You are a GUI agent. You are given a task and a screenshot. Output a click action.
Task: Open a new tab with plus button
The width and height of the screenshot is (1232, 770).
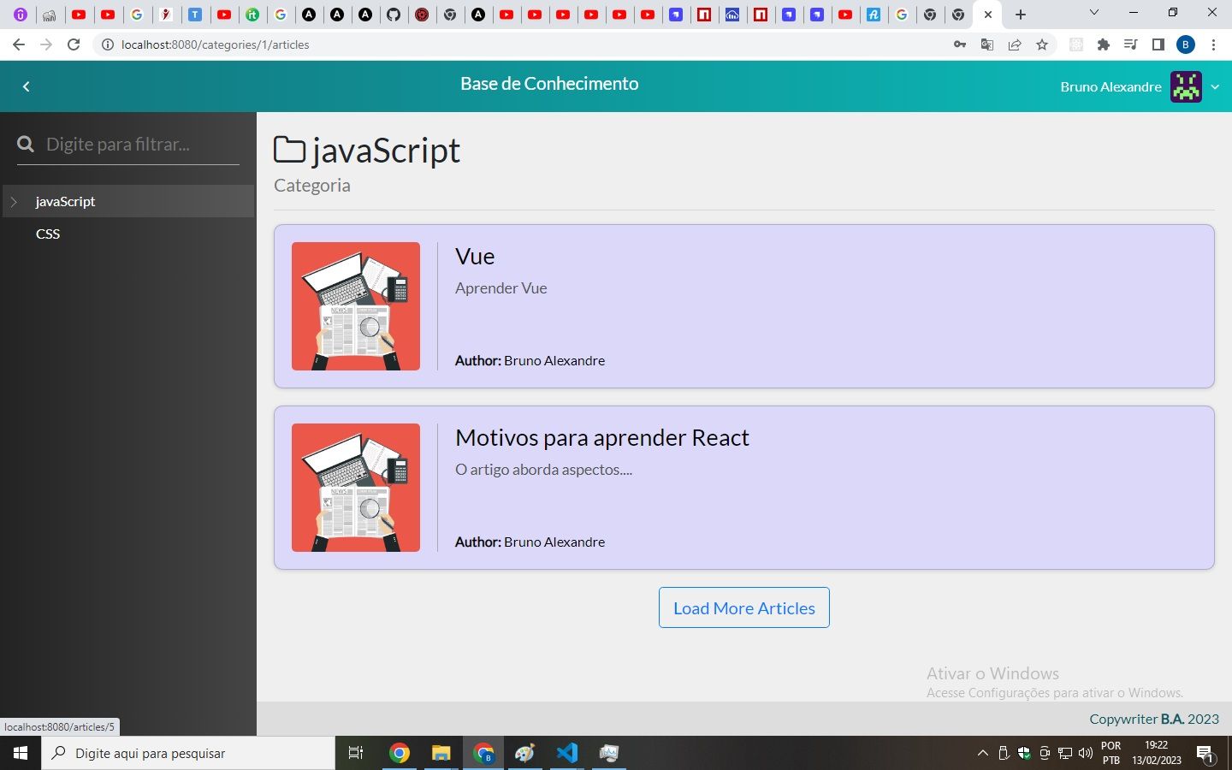pyautogui.click(x=1021, y=15)
